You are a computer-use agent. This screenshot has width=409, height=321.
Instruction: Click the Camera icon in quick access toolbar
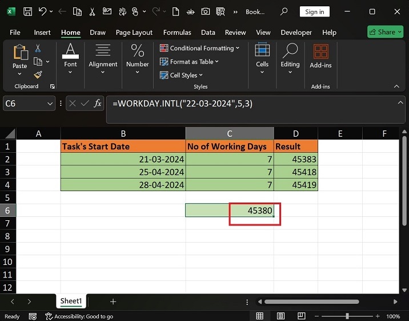click(205, 11)
